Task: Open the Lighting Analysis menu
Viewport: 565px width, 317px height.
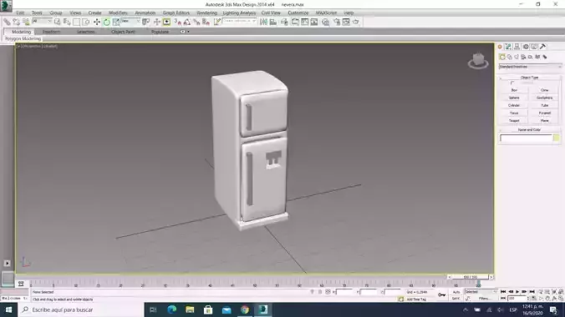Action: pyautogui.click(x=239, y=13)
